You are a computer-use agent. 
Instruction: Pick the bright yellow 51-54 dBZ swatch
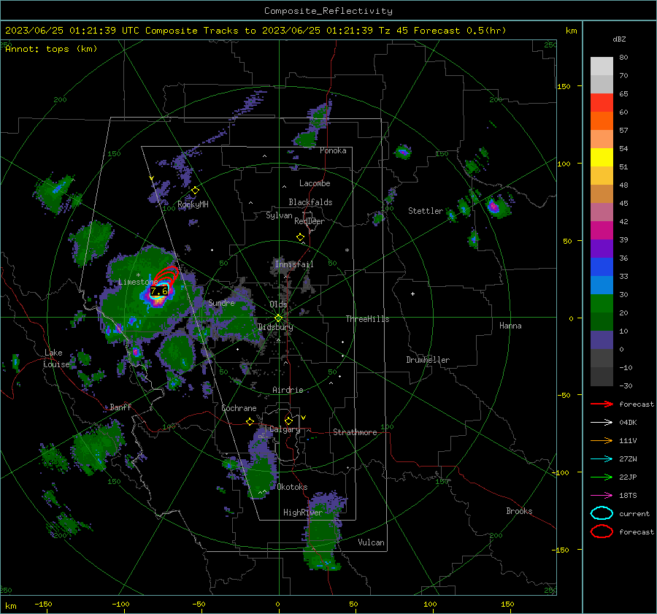coord(602,158)
